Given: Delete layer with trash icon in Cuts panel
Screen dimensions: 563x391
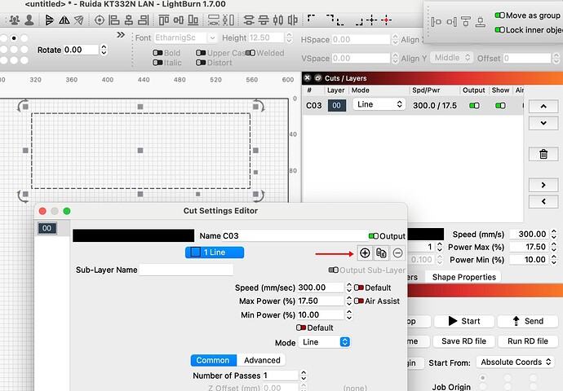Looking at the screenshot, I should tap(543, 154).
